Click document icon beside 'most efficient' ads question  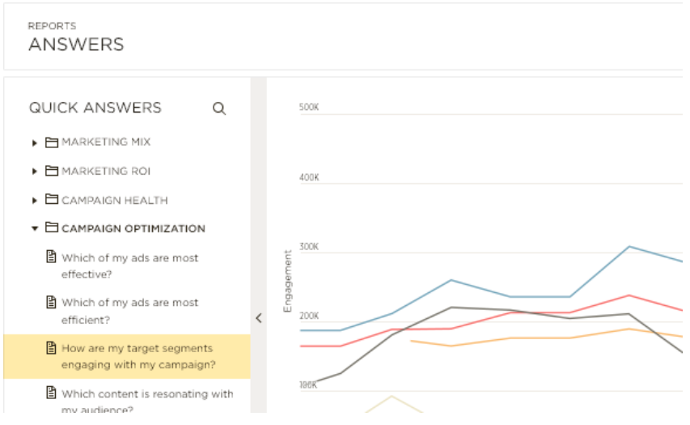point(51,302)
